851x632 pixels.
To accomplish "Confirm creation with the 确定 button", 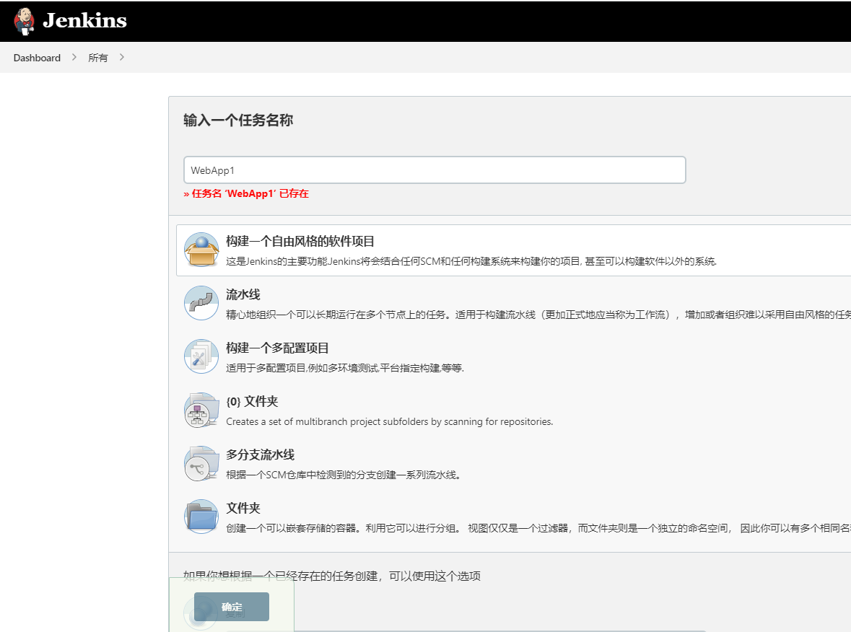I will [232, 607].
